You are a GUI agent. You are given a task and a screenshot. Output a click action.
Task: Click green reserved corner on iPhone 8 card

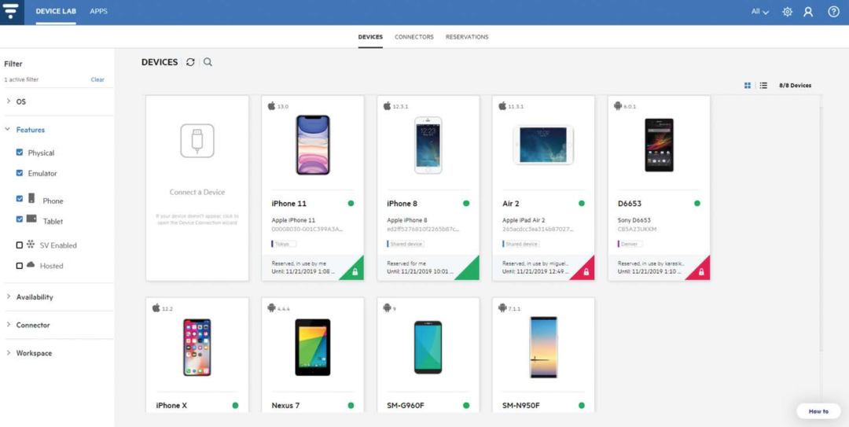coord(469,271)
